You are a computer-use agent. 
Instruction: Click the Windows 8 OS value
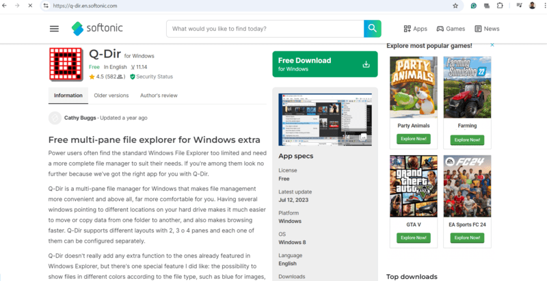[292, 242]
